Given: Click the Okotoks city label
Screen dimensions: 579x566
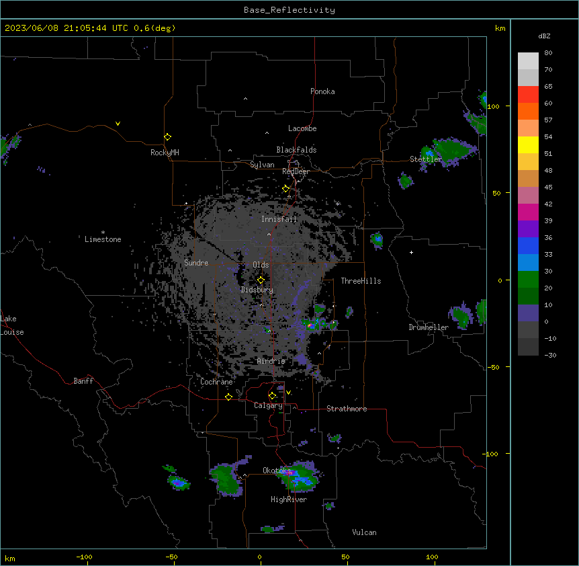Looking at the screenshot, I should pos(277,471).
